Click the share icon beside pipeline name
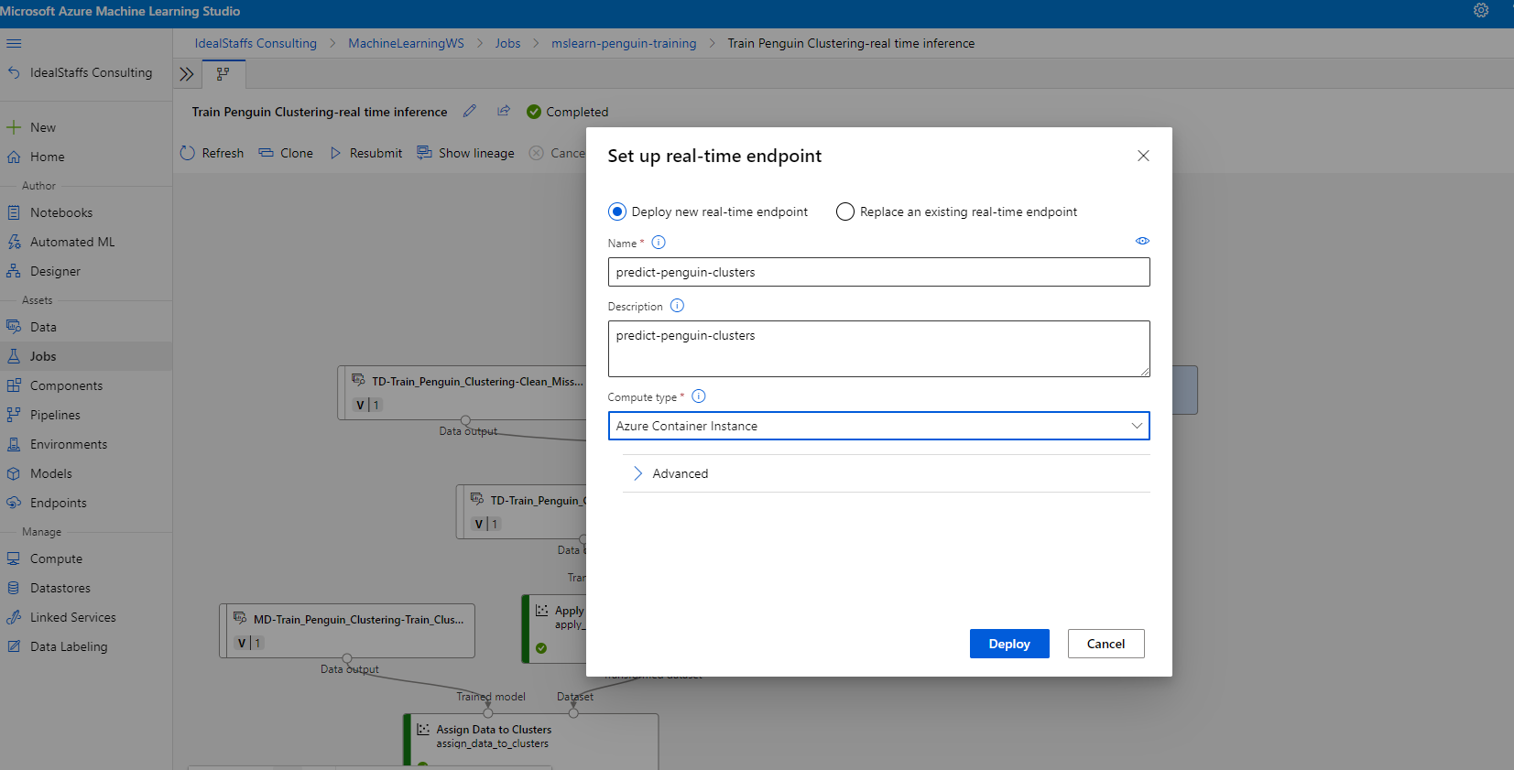Screen dimensions: 1514x770 coord(503,111)
